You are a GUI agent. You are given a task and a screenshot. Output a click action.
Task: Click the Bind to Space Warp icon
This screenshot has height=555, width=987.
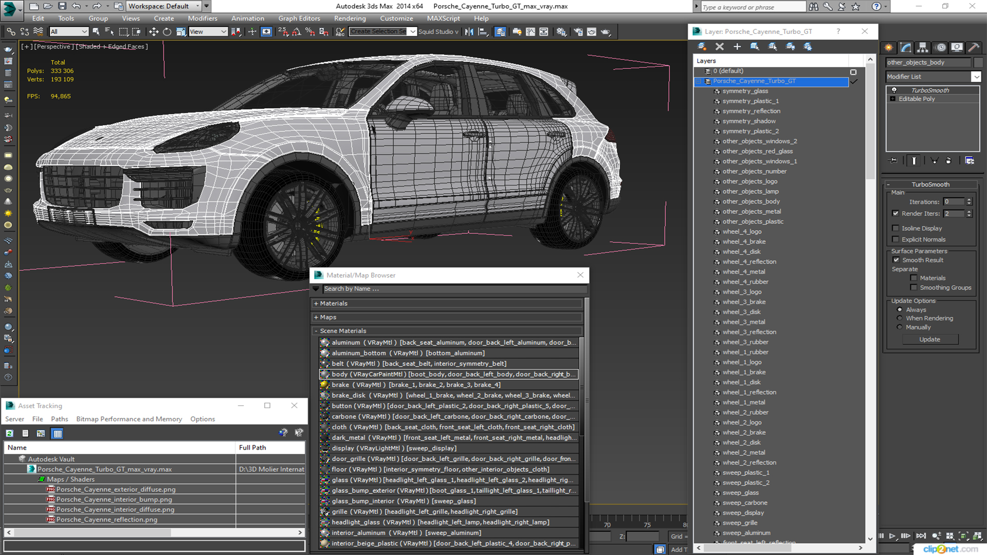(38, 32)
